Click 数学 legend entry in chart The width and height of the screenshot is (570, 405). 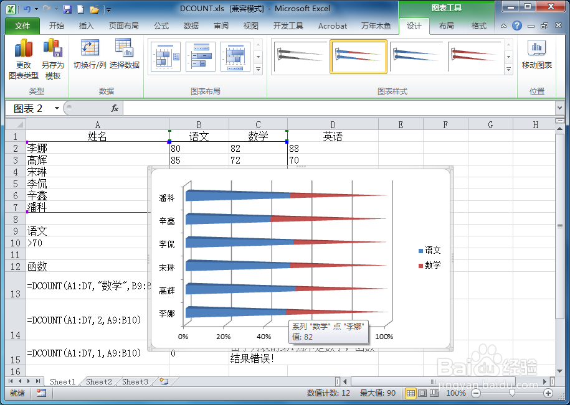[429, 265]
